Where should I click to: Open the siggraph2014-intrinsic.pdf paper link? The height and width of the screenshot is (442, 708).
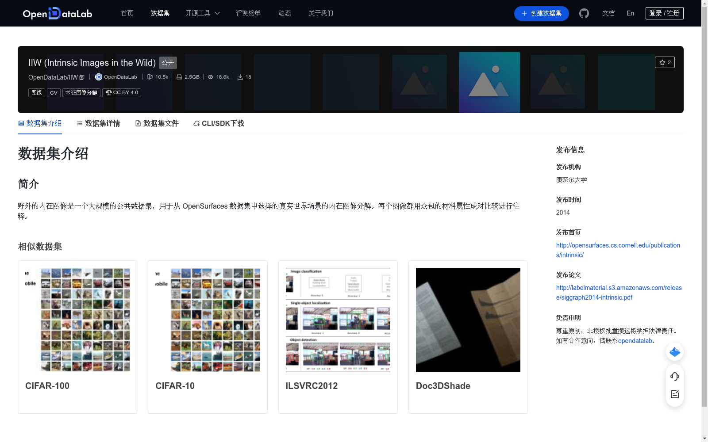pos(619,293)
